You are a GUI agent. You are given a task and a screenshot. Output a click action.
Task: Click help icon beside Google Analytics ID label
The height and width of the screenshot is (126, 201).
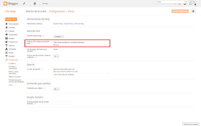(35, 104)
